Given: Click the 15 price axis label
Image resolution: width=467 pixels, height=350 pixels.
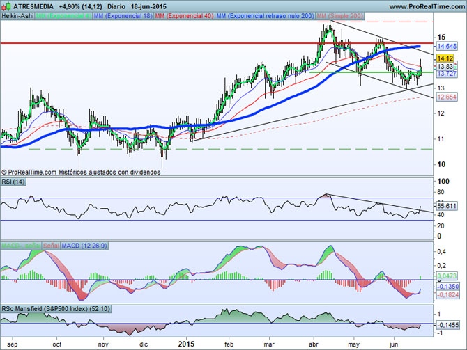Looking at the screenshot, I should [441, 37].
